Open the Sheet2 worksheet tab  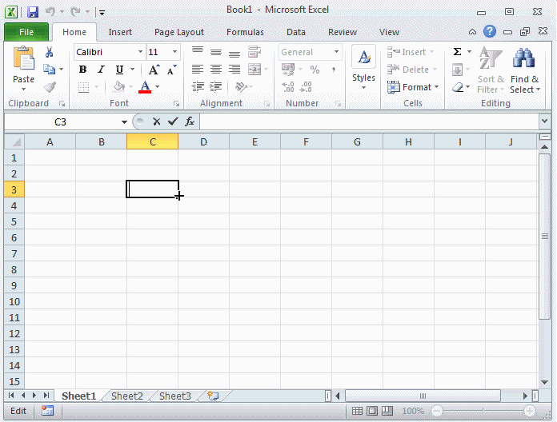[126, 396]
